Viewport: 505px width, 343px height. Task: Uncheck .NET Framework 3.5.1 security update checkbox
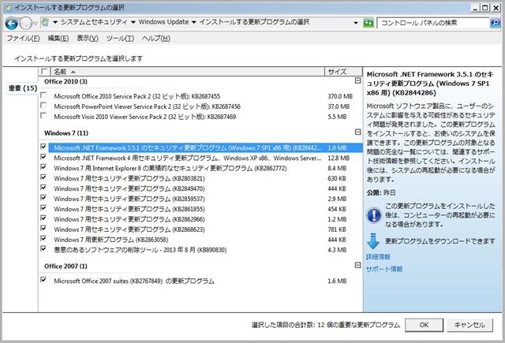point(43,147)
